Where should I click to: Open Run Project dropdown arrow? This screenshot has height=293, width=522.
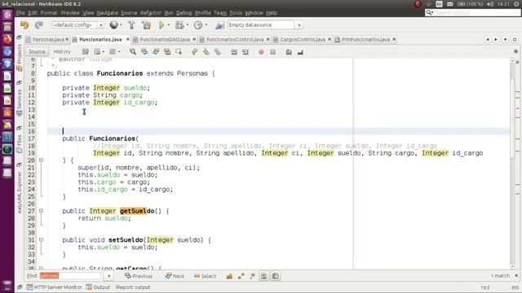tap(169, 25)
